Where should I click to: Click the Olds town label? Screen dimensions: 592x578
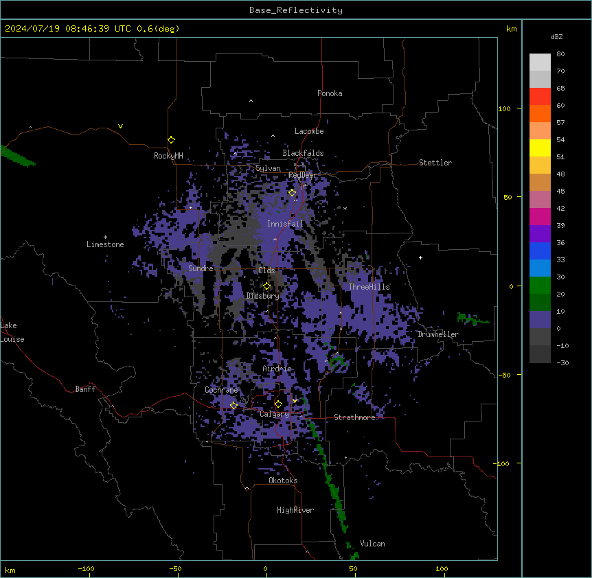tap(266, 270)
